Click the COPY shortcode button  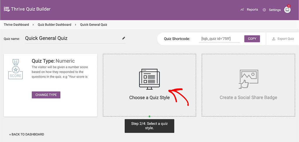click(x=252, y=39)
